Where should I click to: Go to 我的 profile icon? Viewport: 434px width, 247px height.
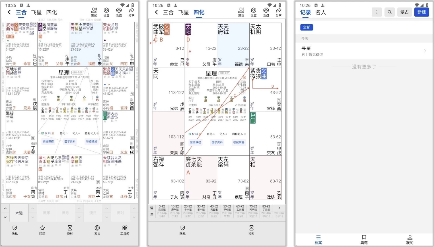point(410,239)
